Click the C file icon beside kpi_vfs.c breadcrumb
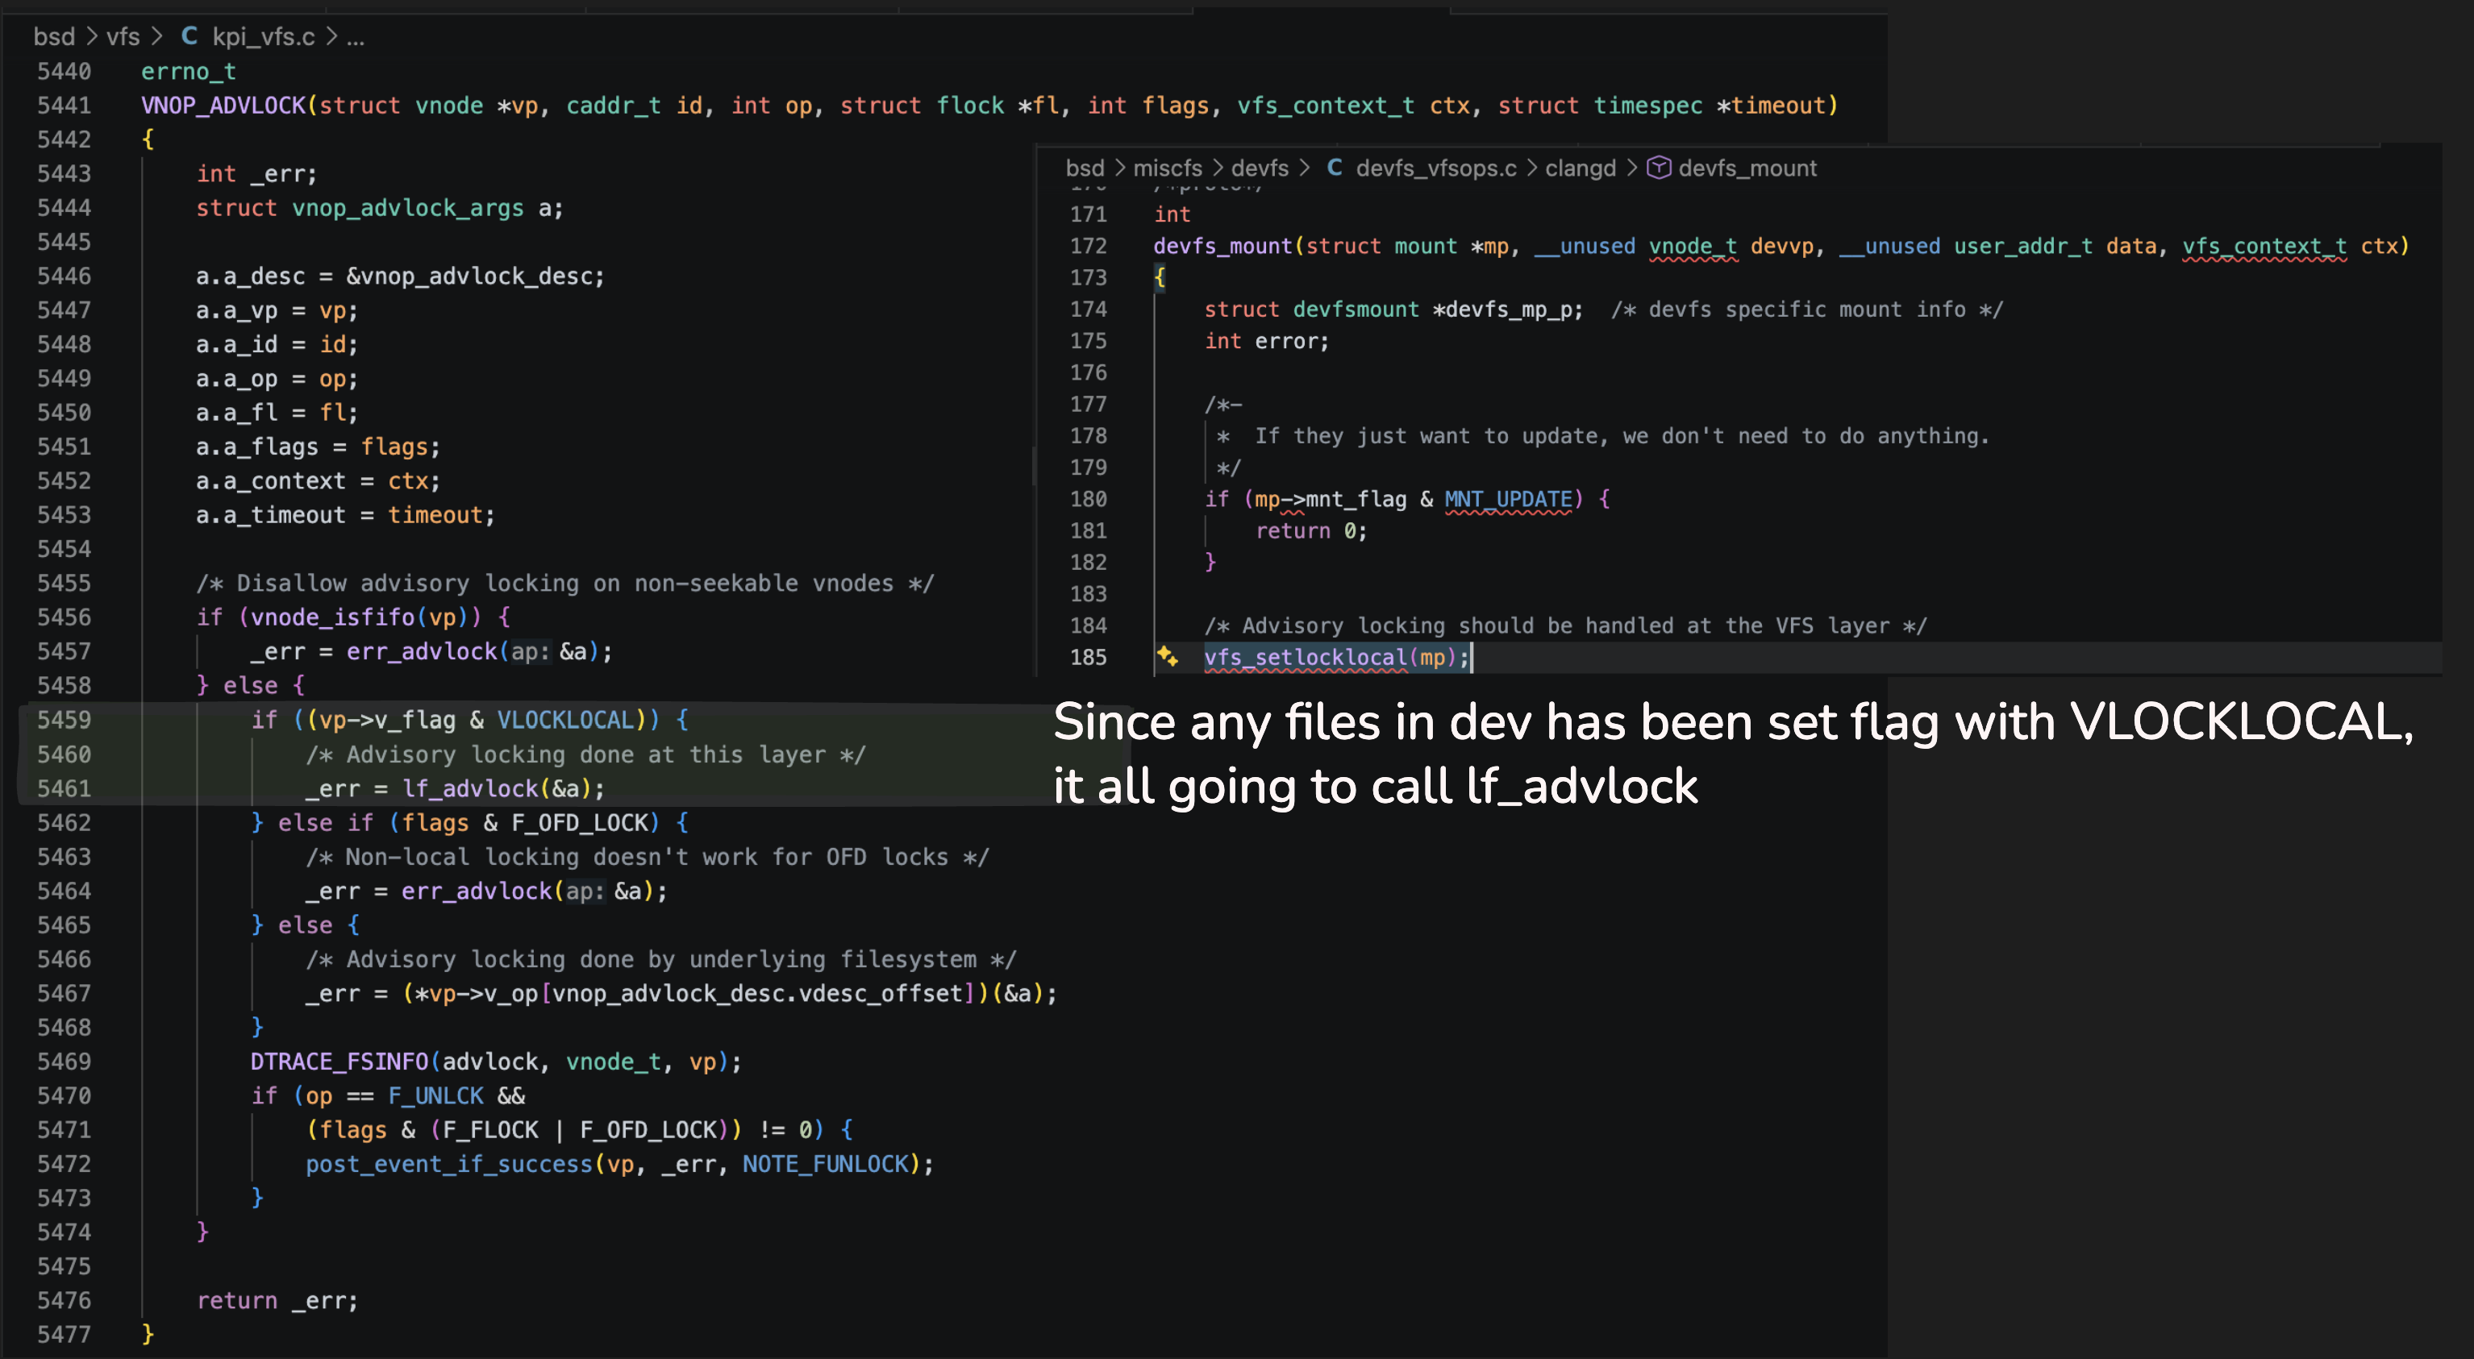The height and width of the screenshot is (1359, 2474). point(190,36)
